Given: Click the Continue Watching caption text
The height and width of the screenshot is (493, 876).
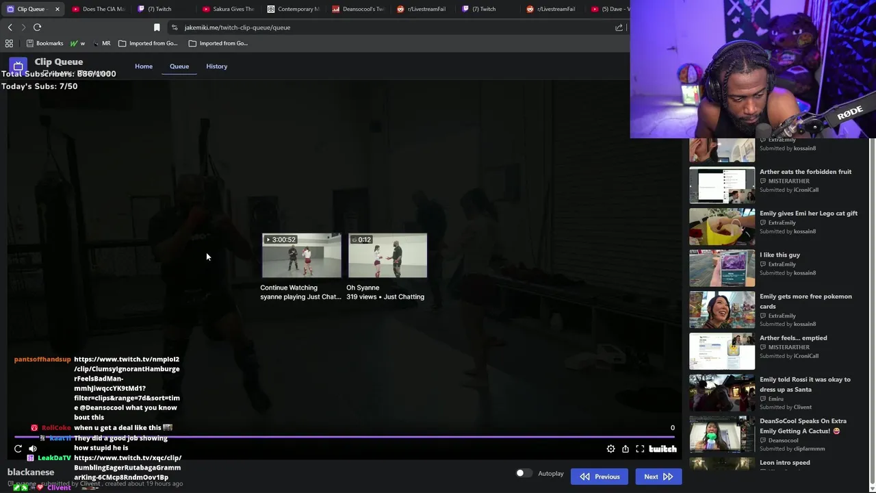Looking at the screenshot, I should click(289, 288).
